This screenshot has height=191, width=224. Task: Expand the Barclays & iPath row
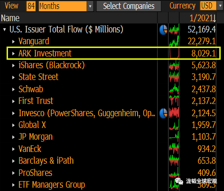[14, 161]
